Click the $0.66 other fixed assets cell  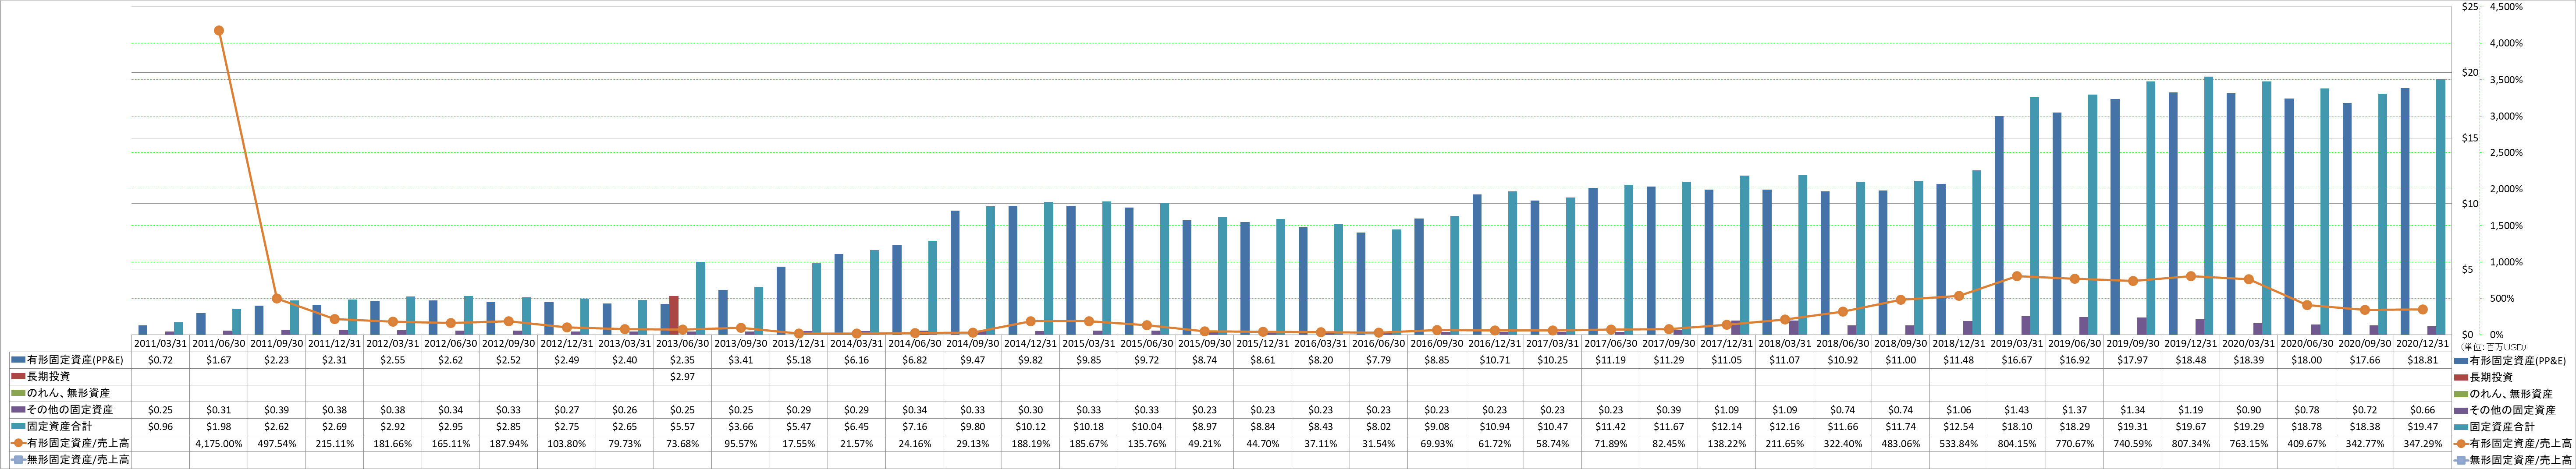pos(2422,410)
